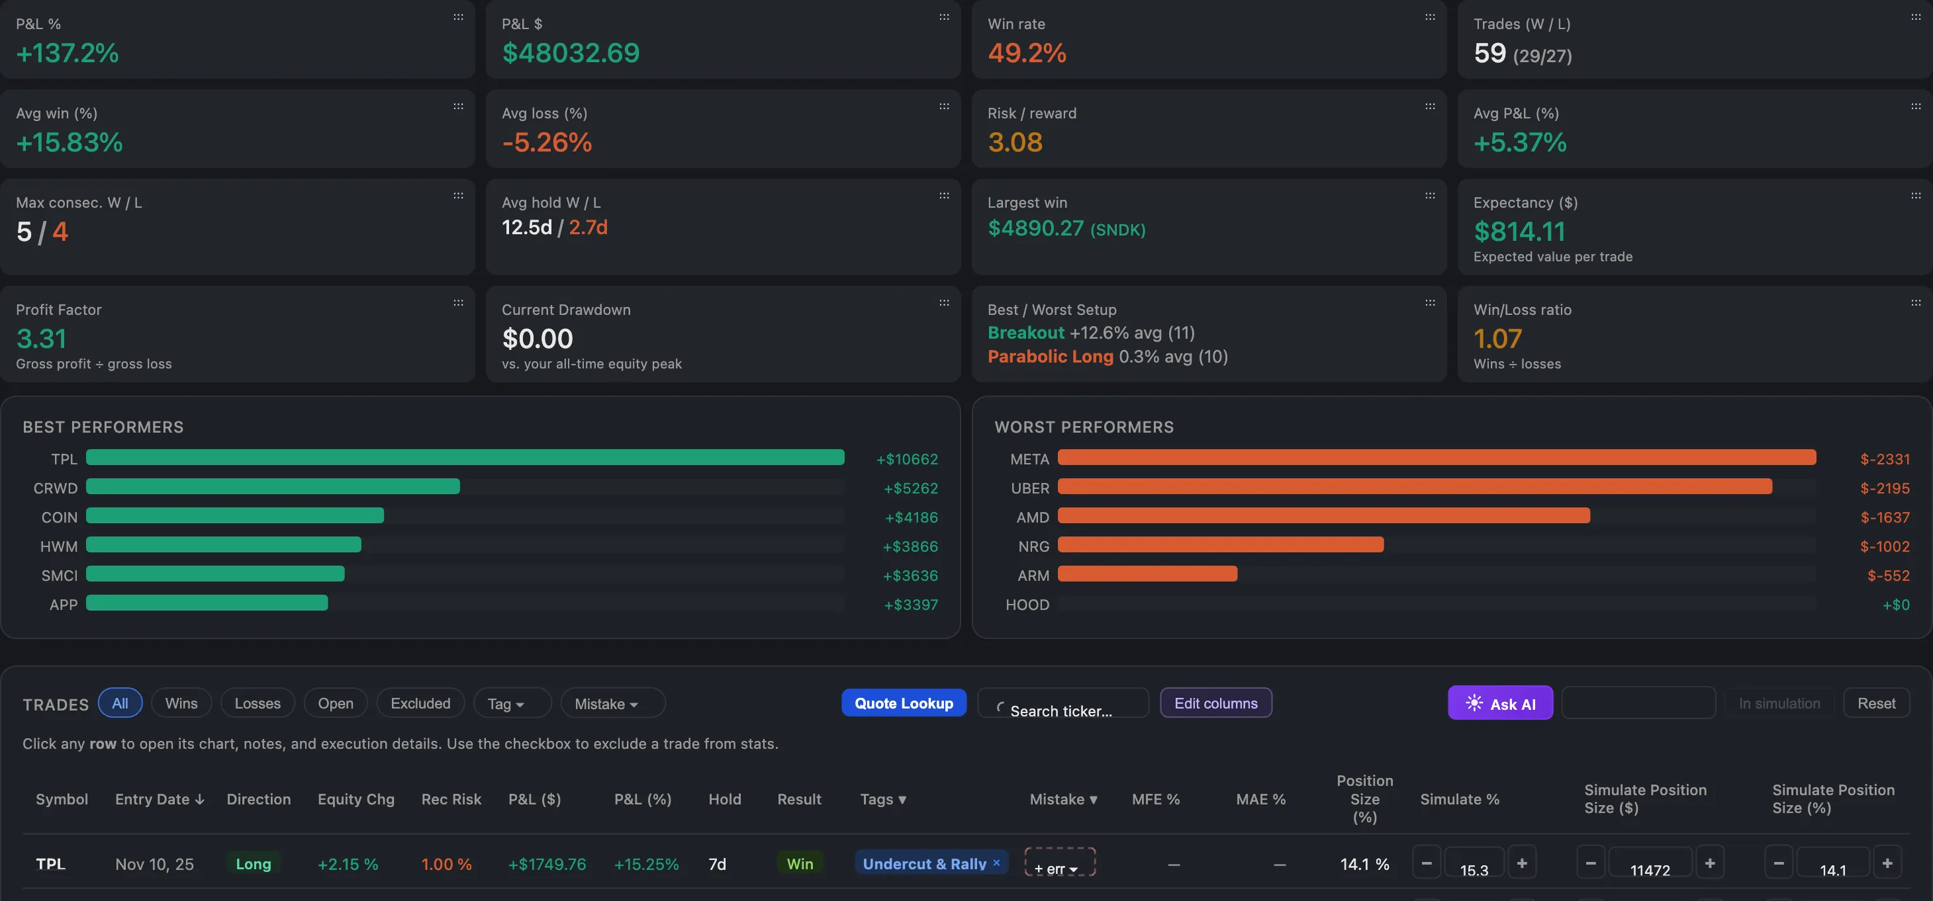This screenshot has width=1933, height=901.
Task: Click the Avg P&L (%) card handle
Action: coord(1916,107)
